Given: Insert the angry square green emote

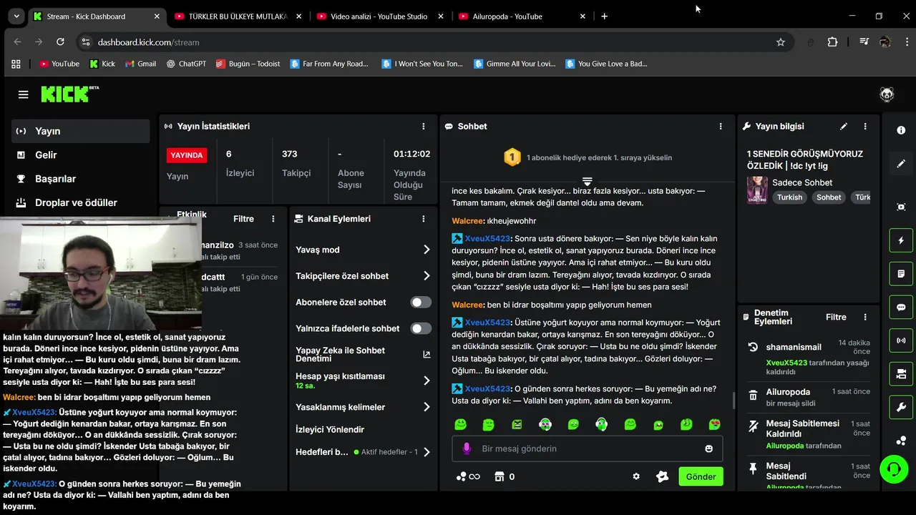Looking at the screenshot, I should click(x=517, y=424).
